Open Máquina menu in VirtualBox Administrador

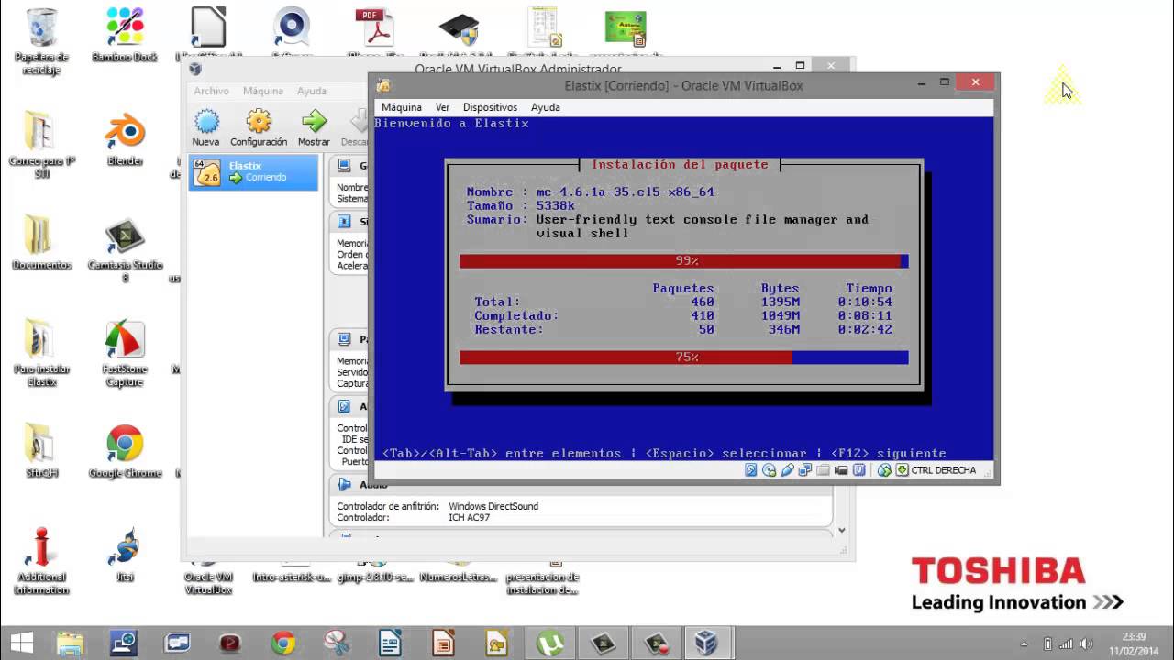263,91
